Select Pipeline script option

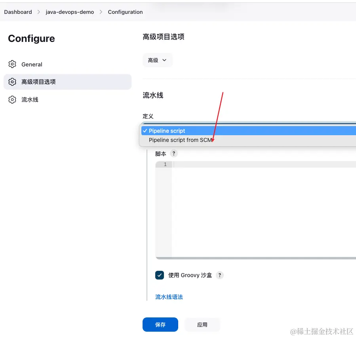pyautogui.click(x=248, y=131)
